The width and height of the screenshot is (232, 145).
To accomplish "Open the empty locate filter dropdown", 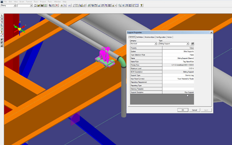I will pos(31,6).
